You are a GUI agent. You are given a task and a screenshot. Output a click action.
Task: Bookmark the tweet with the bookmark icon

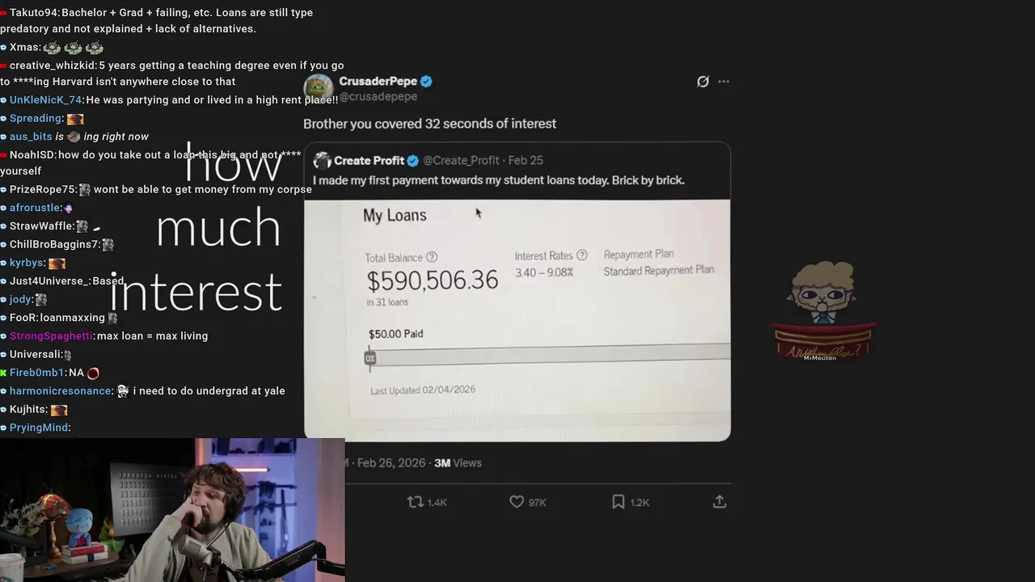click(618, 502)
